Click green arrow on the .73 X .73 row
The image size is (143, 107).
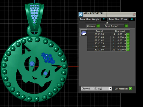coord(128,43)
